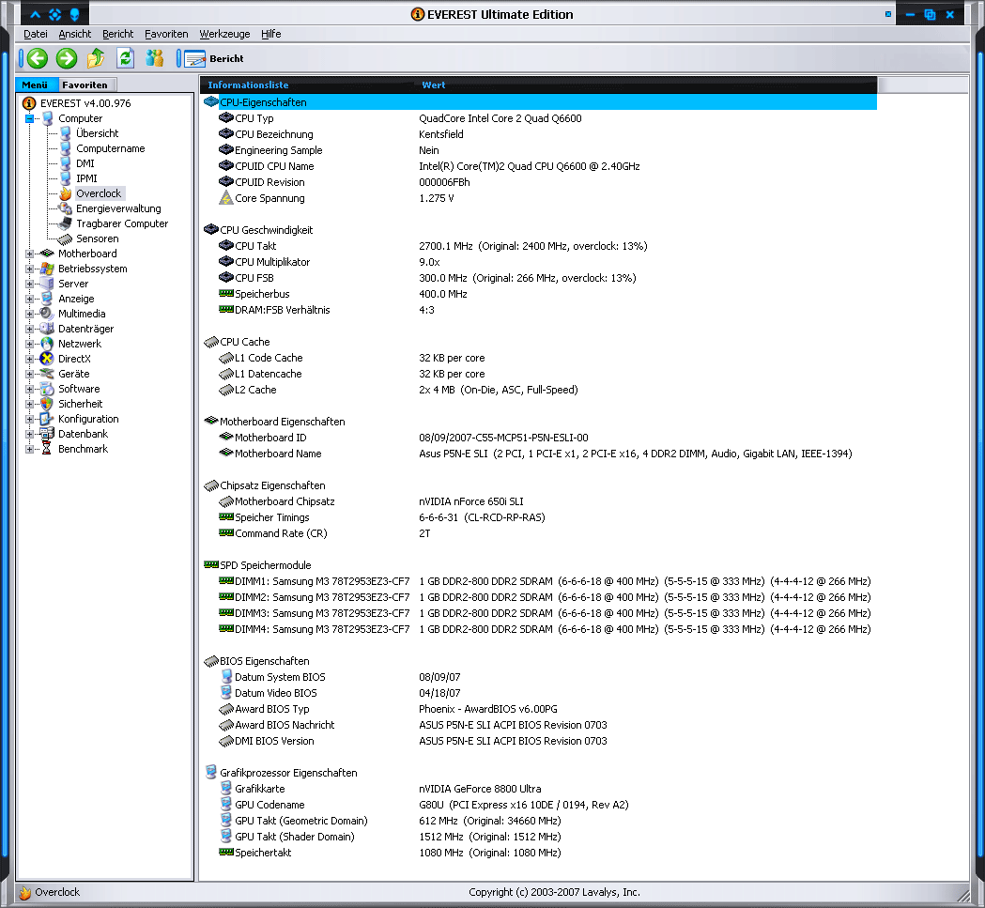Collapse the Computer tree node

(29, 118)
